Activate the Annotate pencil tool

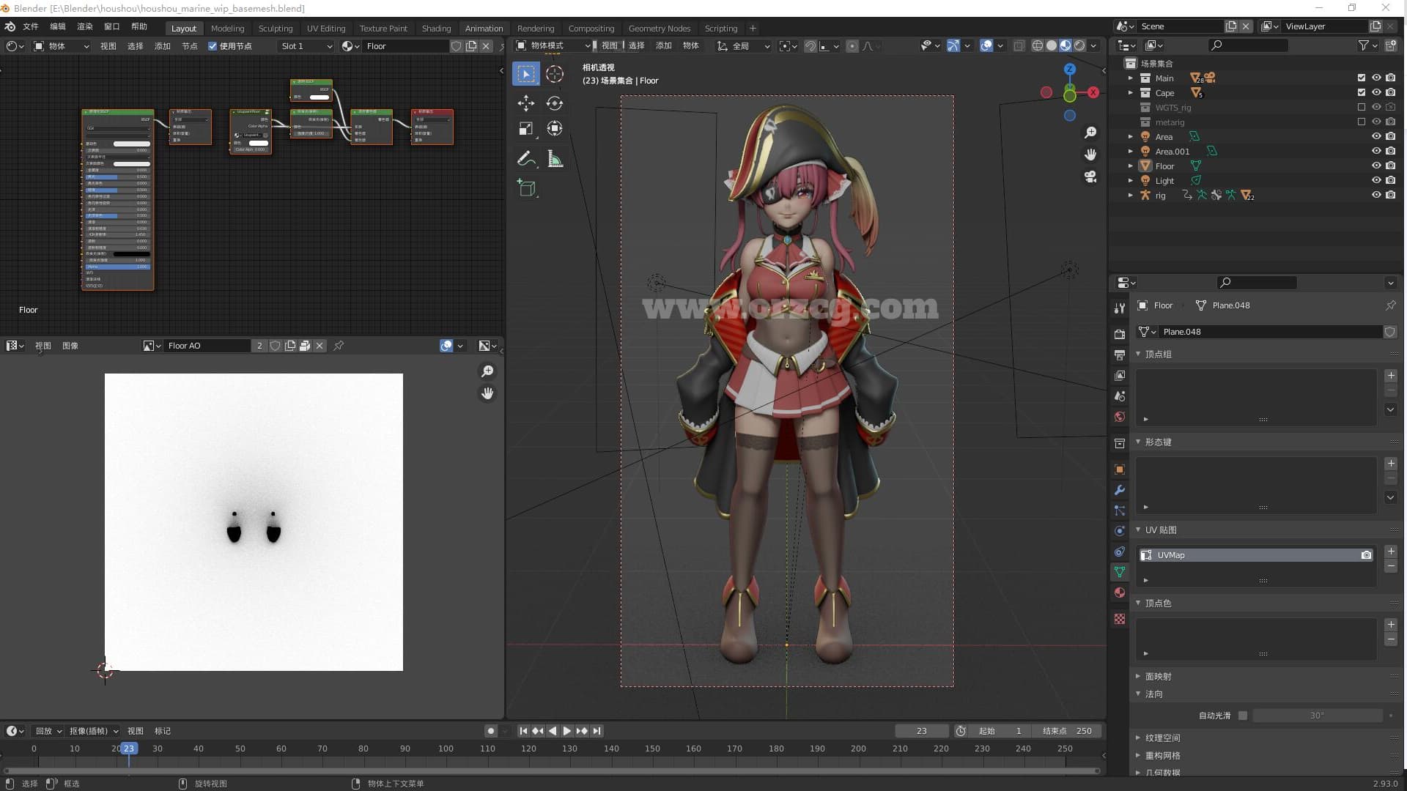click(525, 159)
